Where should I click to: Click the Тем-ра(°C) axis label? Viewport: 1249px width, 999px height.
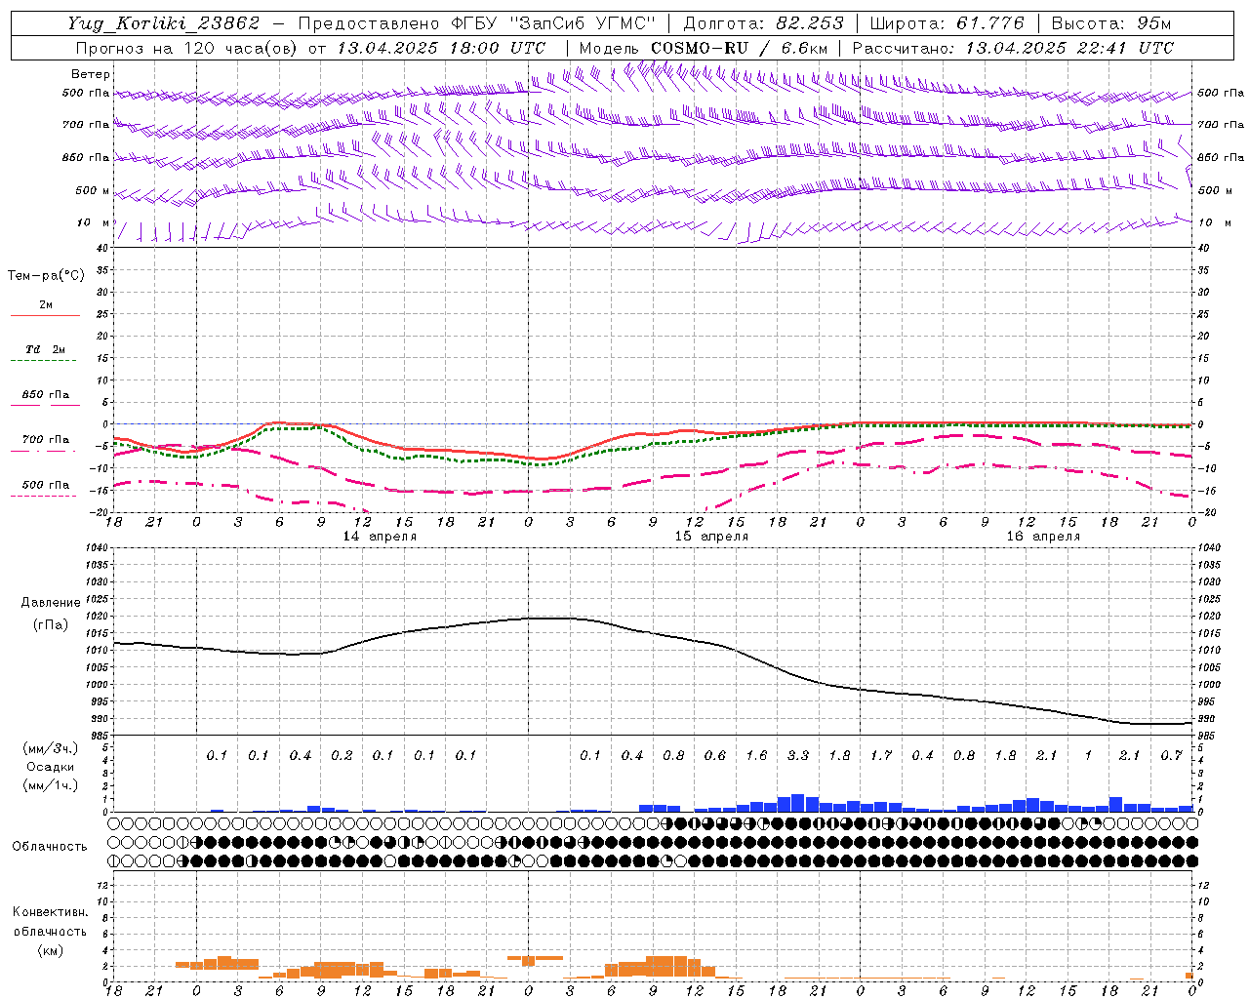click(x=46, y=276)
